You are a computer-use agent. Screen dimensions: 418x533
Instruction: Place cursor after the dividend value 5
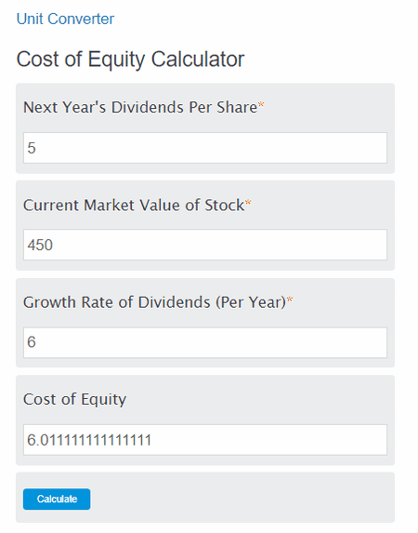pos(36,148)
